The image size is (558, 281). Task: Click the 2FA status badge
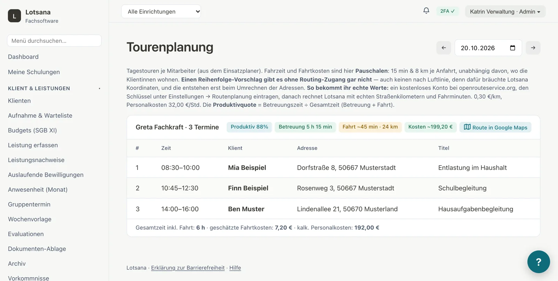click(447, 11)
